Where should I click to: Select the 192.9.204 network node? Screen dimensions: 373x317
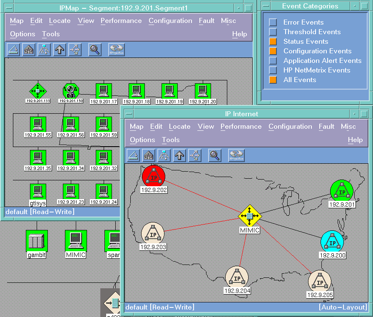pos(237,277)
